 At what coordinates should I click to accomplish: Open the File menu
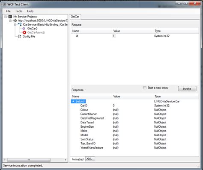pos(8,11)
